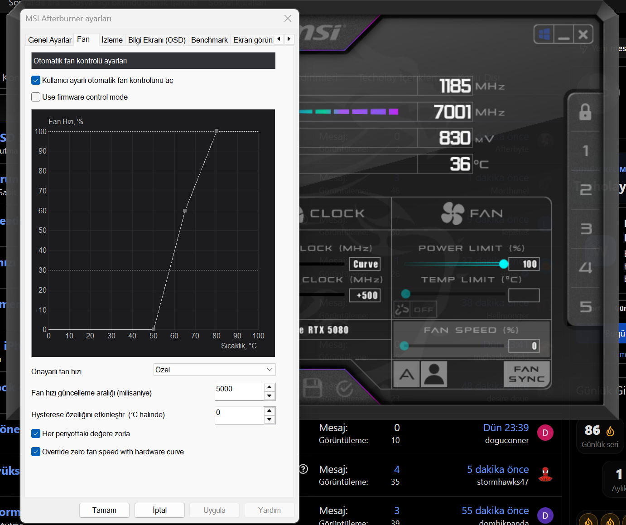
Task: Click the Hysterese value input field
Action: click(240, 415)
